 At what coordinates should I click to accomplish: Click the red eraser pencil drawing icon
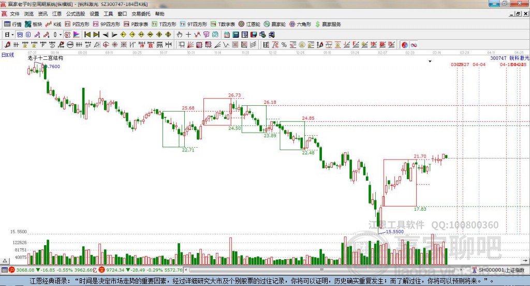(7, 44)
